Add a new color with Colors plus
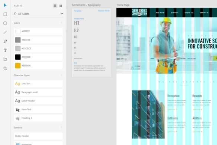Screen dimensions: 217x145 62,23
